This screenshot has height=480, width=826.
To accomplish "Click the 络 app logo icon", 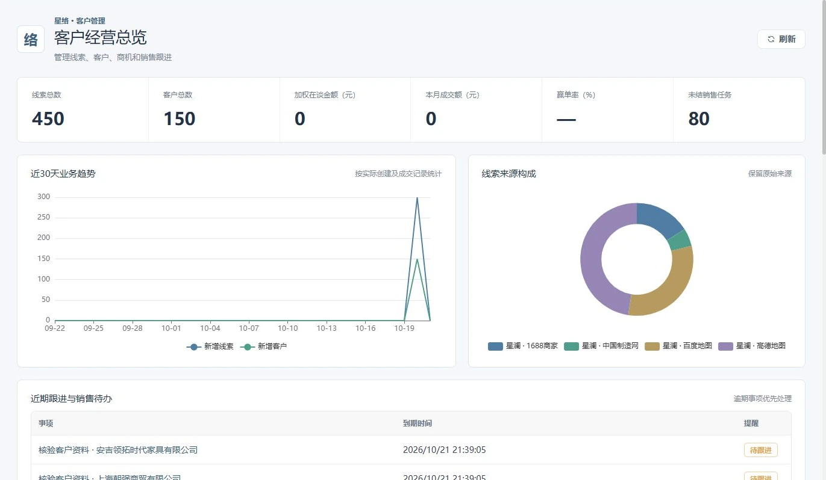I will [x=31, y=39].
